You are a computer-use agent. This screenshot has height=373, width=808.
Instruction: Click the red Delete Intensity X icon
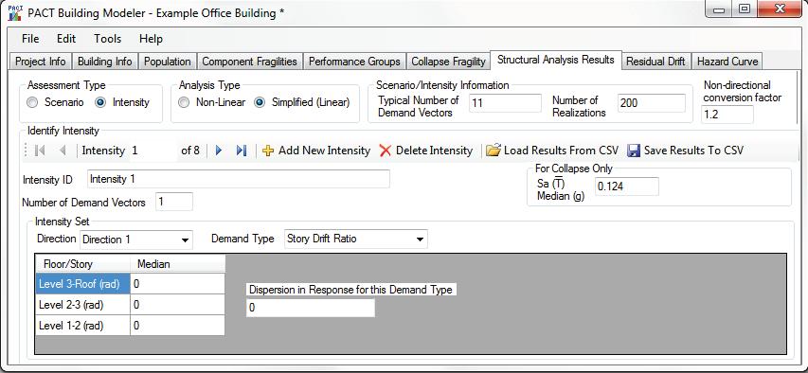point(385,151)
